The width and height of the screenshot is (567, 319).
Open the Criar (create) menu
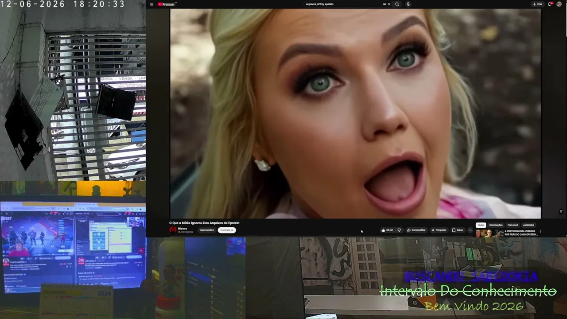click(x=537, y=4)
